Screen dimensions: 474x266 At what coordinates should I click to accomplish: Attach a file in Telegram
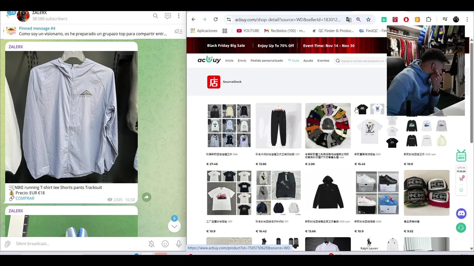click(x=7, y=244)
